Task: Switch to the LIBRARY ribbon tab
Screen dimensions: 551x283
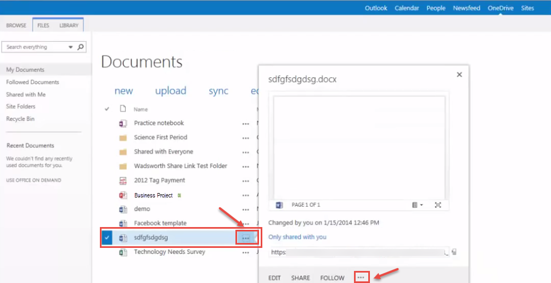Action: 69,25
